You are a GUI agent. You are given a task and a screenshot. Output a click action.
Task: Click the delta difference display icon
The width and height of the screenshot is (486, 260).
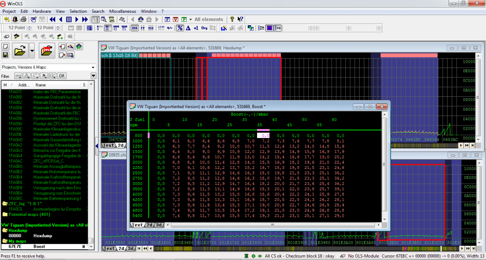coord(188,28)
